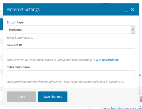
Task: Click the Element ID input field
Action: (x=71, y=52)
